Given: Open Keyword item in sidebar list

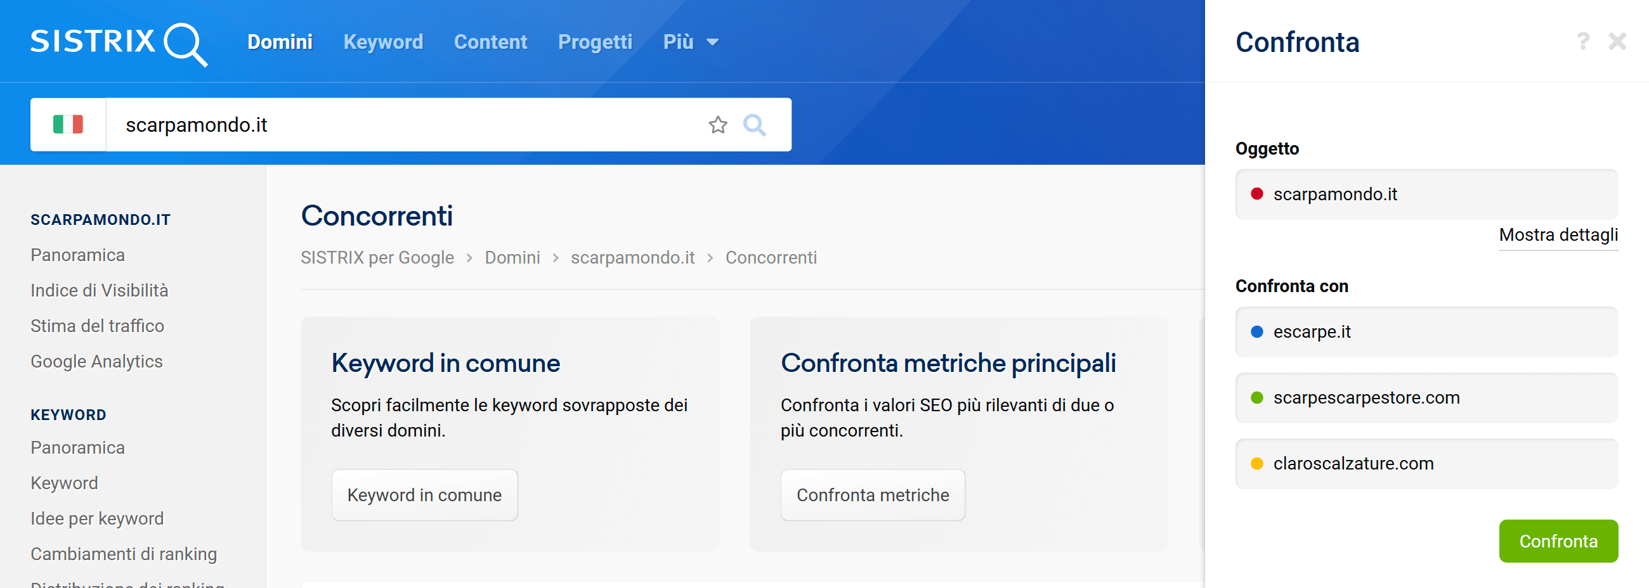Looking at the screenshot, I should pyautogui.click(x=64, y=483).
